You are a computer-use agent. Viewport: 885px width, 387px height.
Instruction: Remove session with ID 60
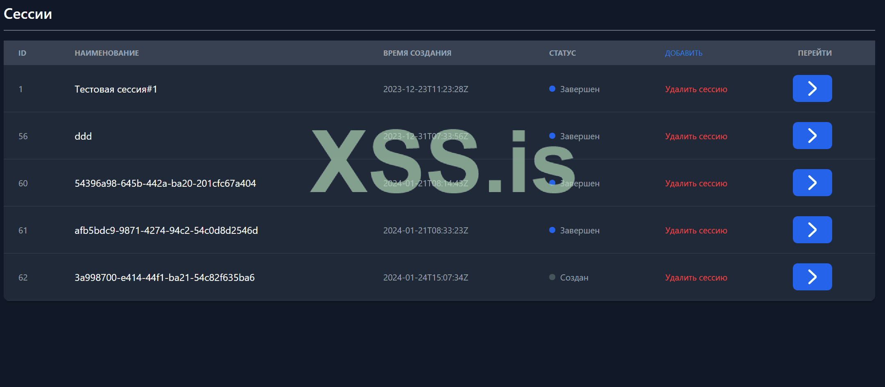696,183
